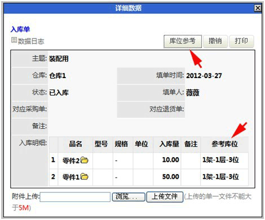This screenshot has height=220, width=265.
Task: Select the 零件1 item name
Action: click(71, 177)
